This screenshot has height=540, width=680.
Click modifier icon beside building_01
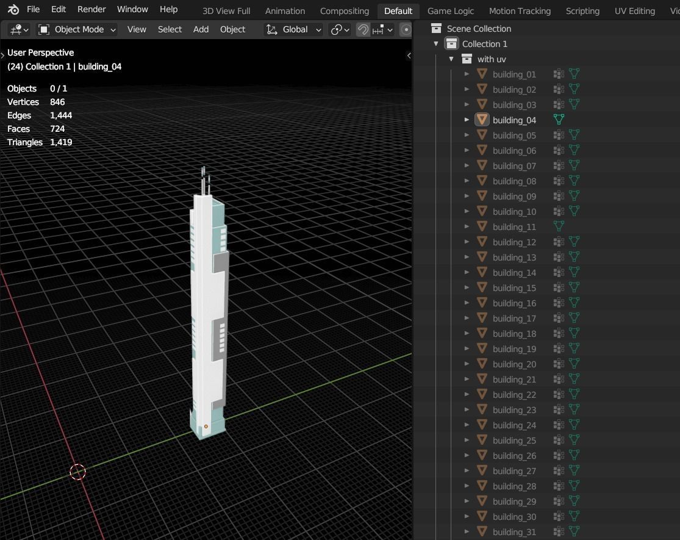[559, 74]
